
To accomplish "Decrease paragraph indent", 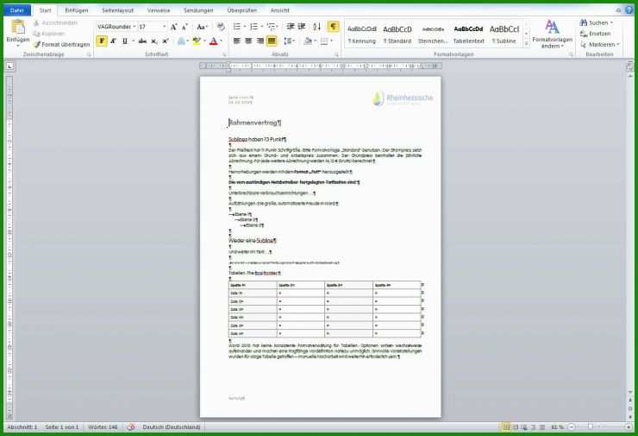I will pos(290,27).
